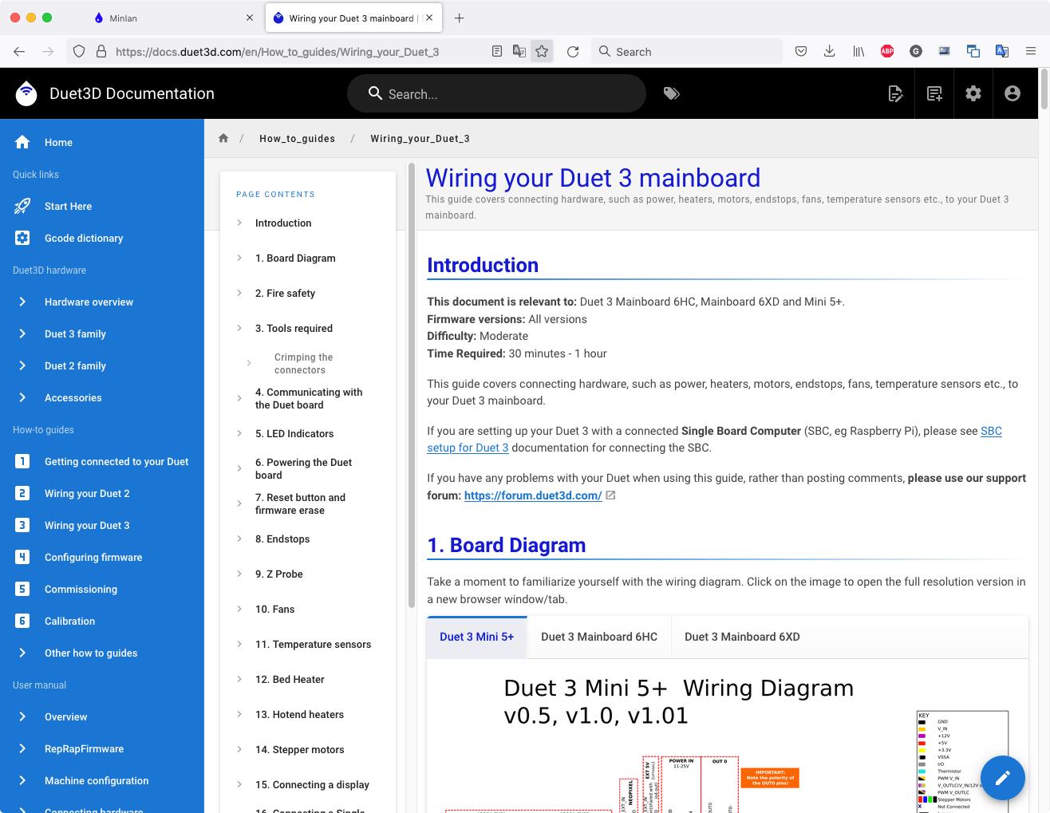Select the Duet 3 Mini 5+ tab
The image size is (1050, 813).
(477, 637)
